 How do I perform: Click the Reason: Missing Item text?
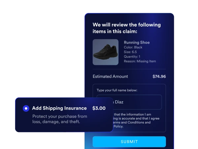(x=140, y=61)
